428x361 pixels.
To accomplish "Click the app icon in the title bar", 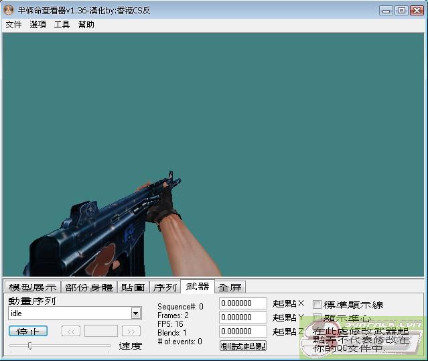I will click(x=8, y=10).
